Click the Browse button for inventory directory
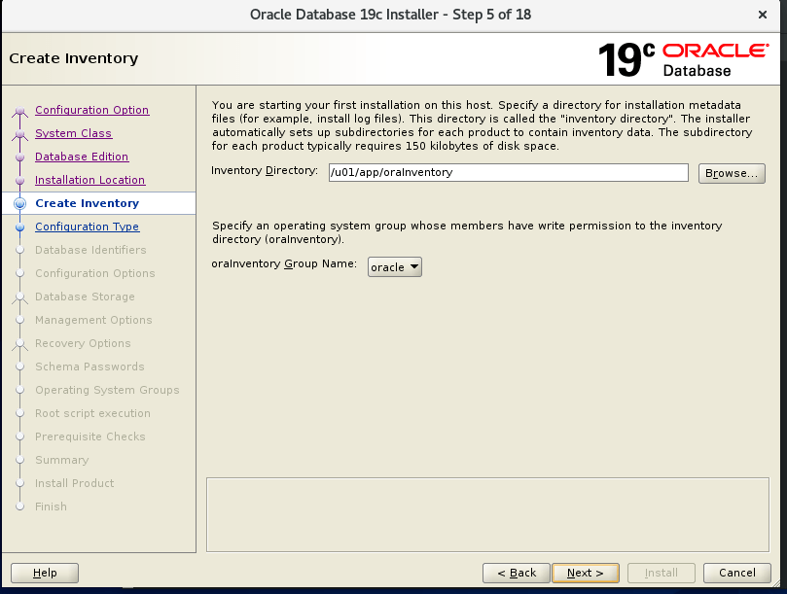787x594 pixels. click(x=732, y=173)
